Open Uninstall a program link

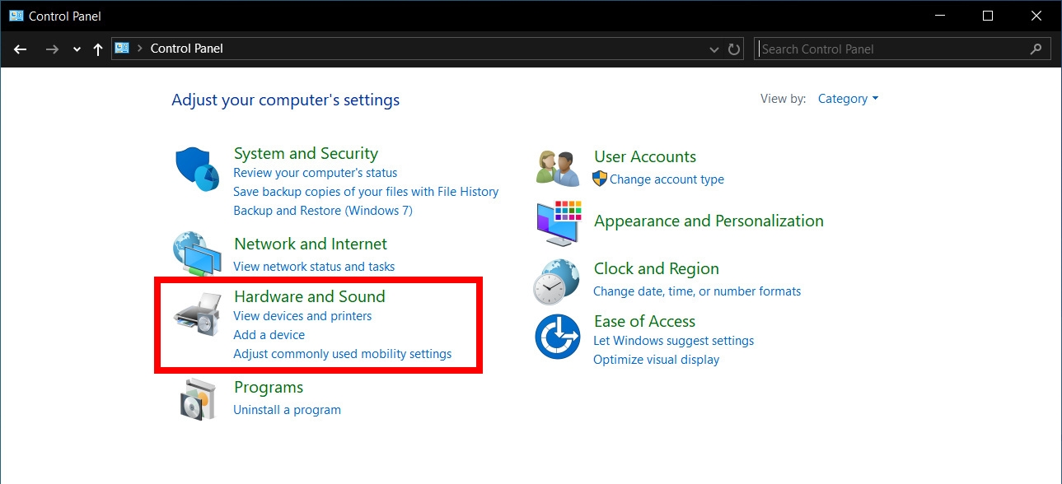click(287, 410)
